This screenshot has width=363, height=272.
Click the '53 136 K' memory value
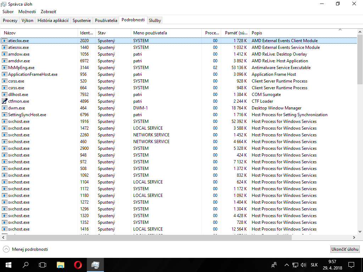239,68
